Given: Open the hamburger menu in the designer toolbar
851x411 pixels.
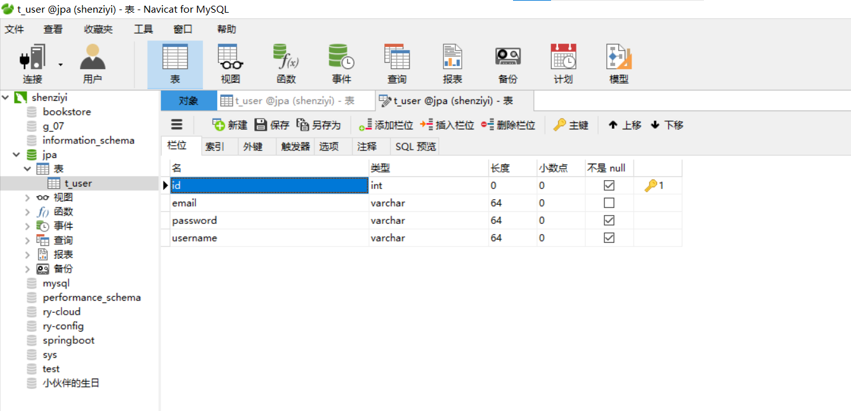Looking at the screenshot, I should pyautogui.click(x=177, y=125).
